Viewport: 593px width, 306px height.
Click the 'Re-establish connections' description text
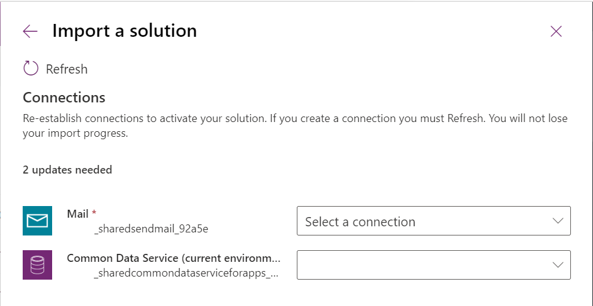tap(295, 126)
